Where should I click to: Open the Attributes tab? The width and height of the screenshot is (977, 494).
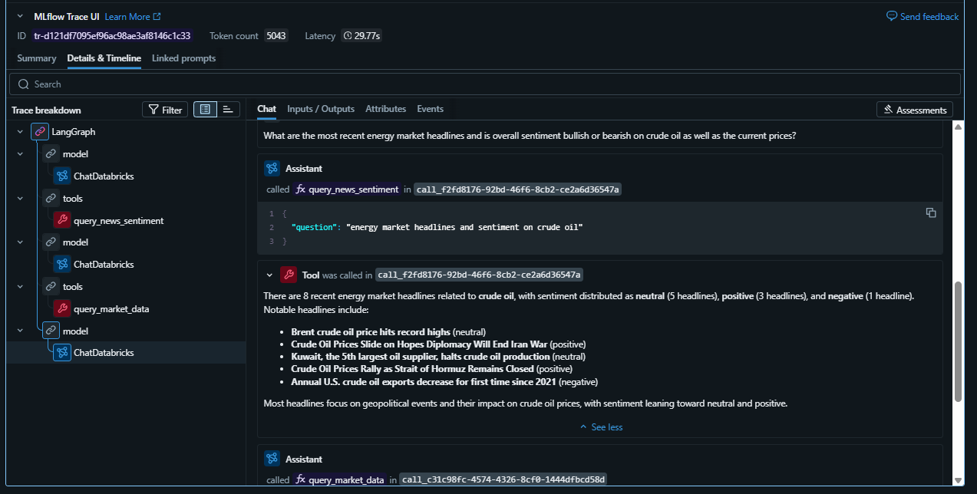(385, 109)
